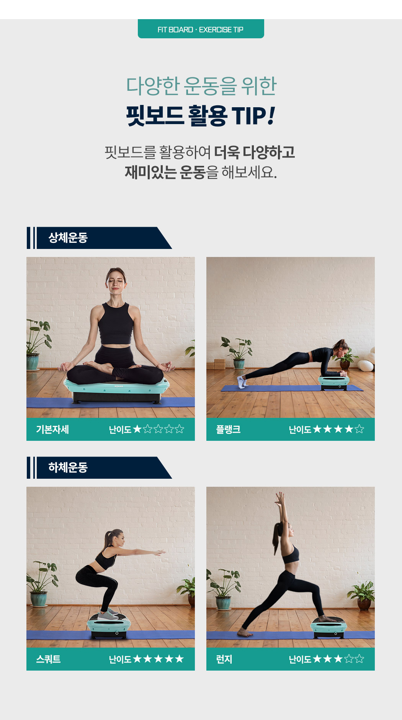This screenshot has width=402, height=720.
Task: Click the 재미있는 운동을 해보세요 description text
Action: pos(201,172)
